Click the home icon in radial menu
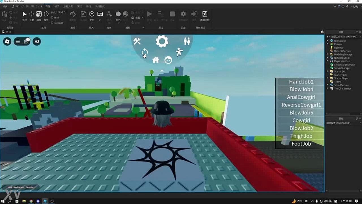 point(156,60)
